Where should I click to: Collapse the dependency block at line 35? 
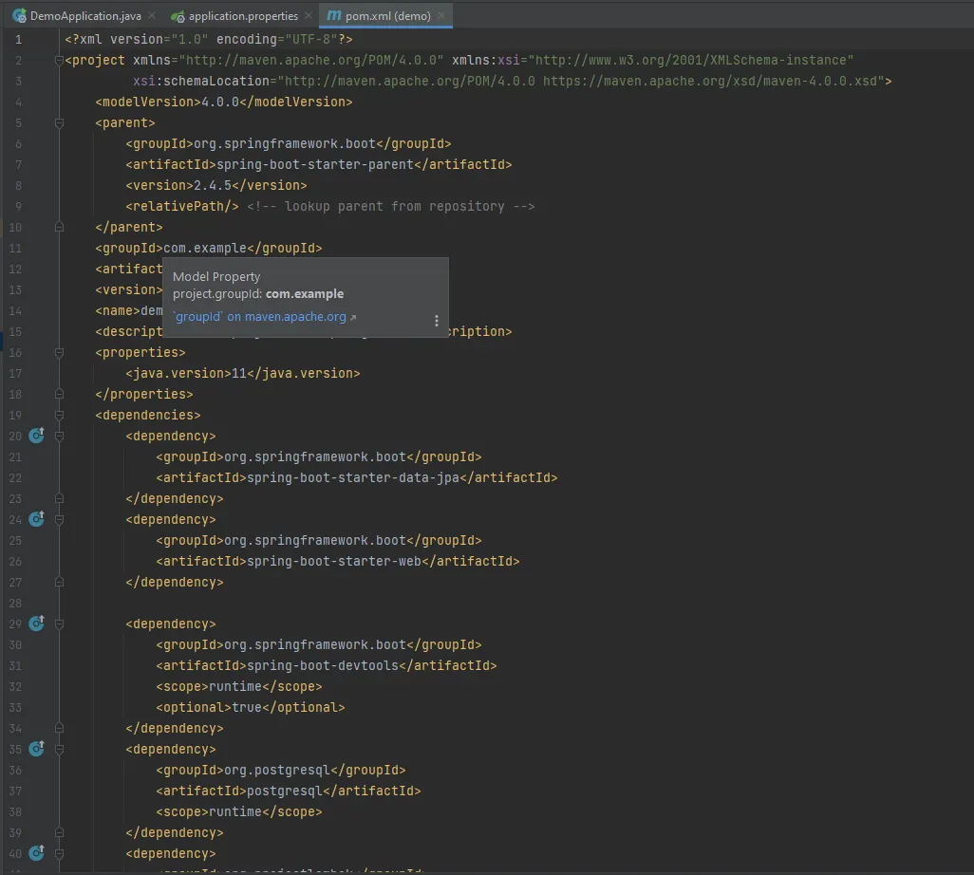[x=59, y=749]
